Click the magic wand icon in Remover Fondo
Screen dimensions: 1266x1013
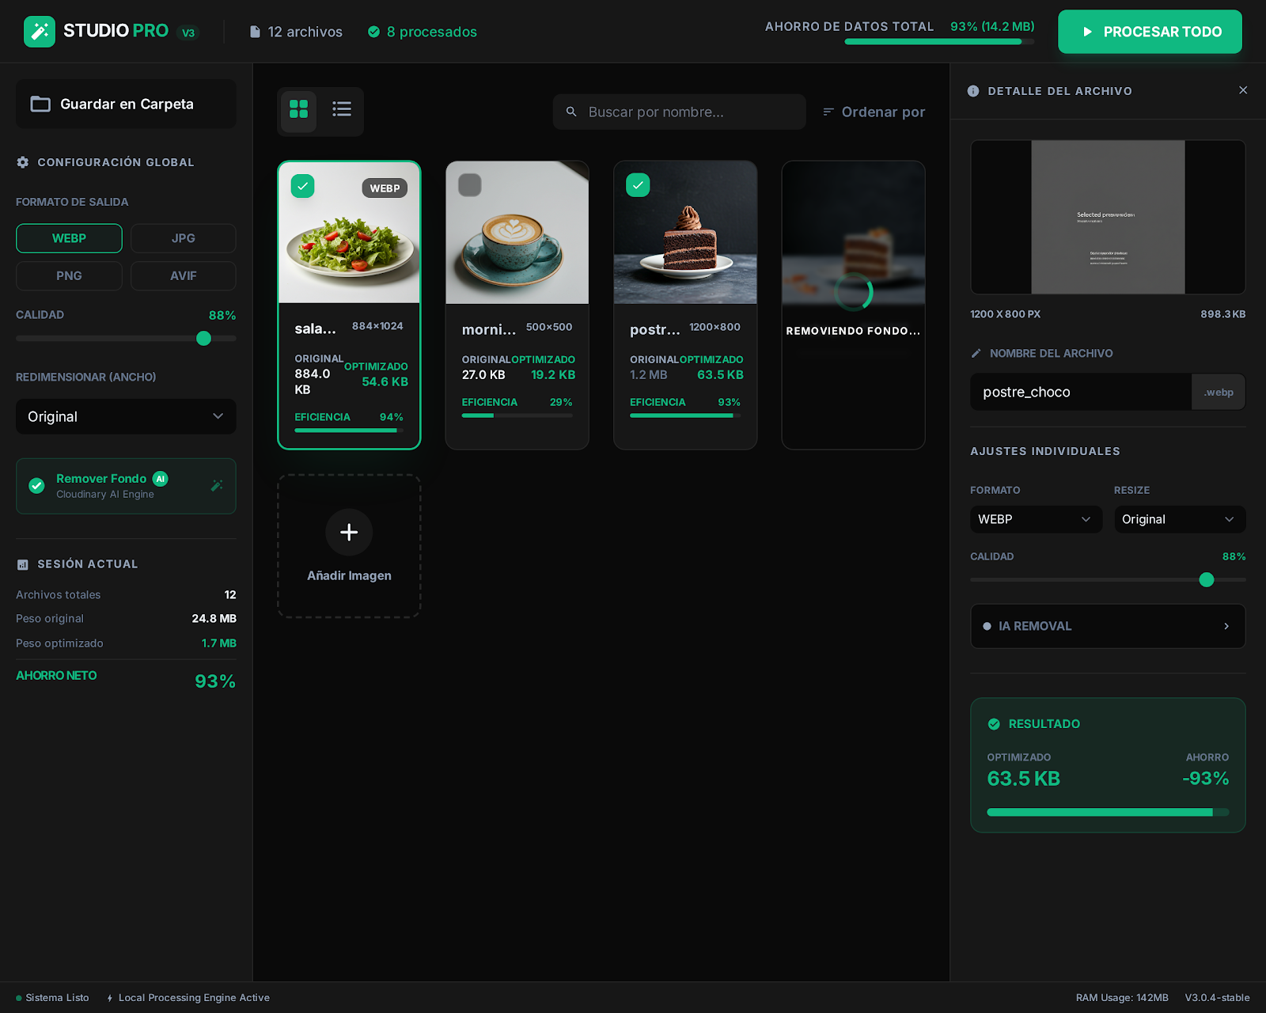[217, 485]
